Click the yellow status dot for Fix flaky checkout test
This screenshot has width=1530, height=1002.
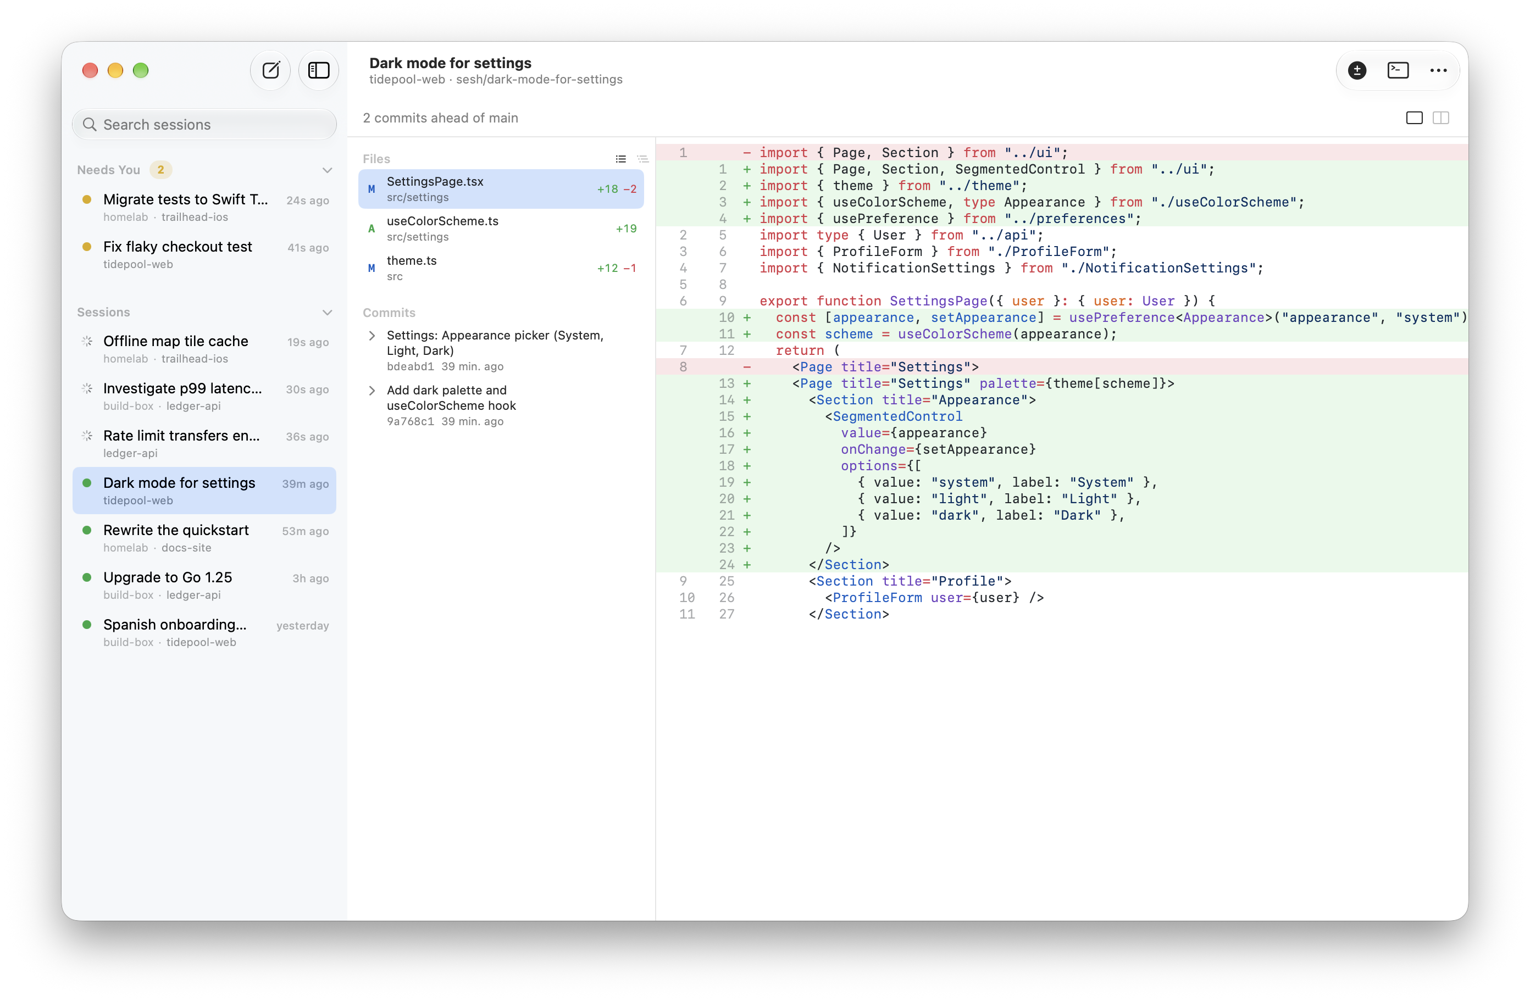click(87, 247)
